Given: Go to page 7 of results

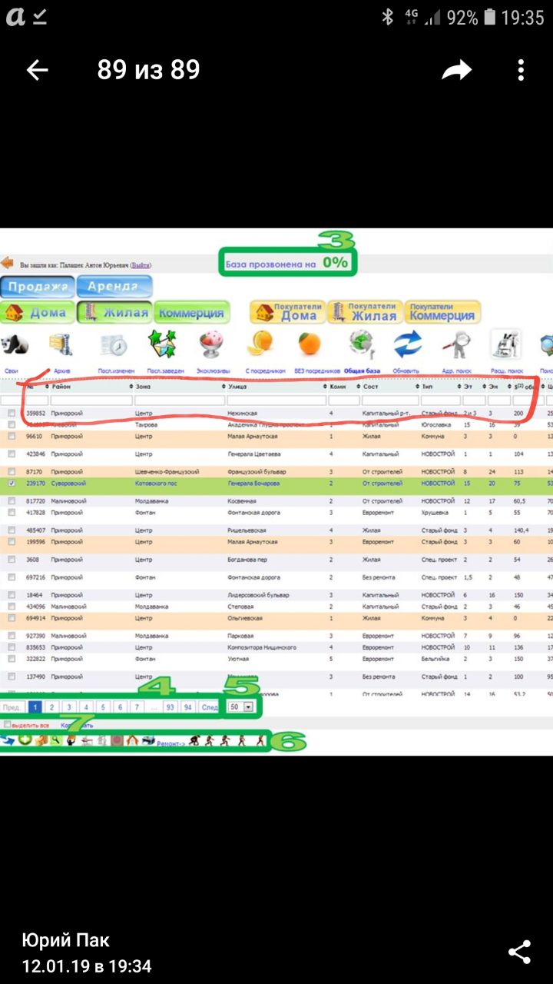Looking at the screenshot, I should (137, 706).
